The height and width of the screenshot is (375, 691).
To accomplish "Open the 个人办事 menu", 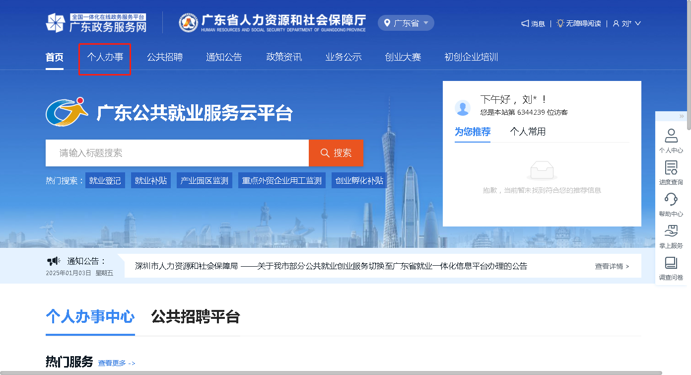I will click(105, 57).
